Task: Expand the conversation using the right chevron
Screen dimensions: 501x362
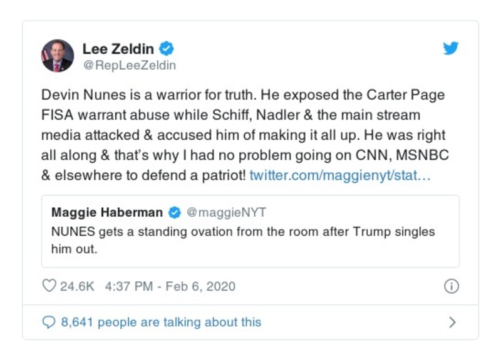Action: (x=452, y=323)
